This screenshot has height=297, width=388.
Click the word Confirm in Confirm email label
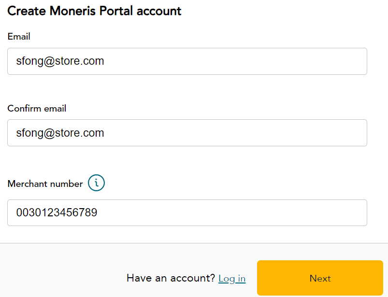point(24,108)
